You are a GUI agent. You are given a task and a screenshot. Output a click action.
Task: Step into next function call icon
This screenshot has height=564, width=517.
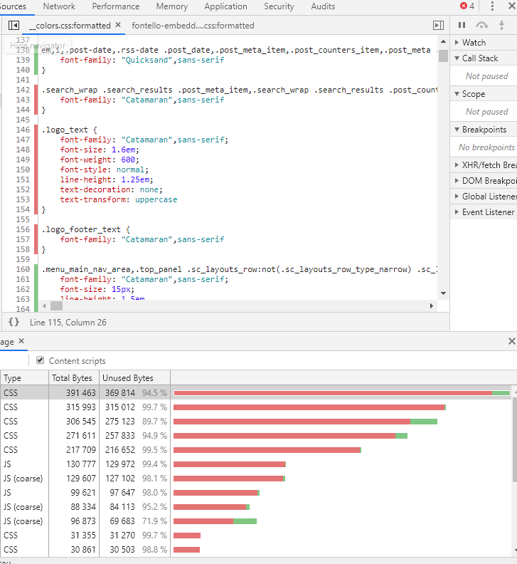click(501, 25)
